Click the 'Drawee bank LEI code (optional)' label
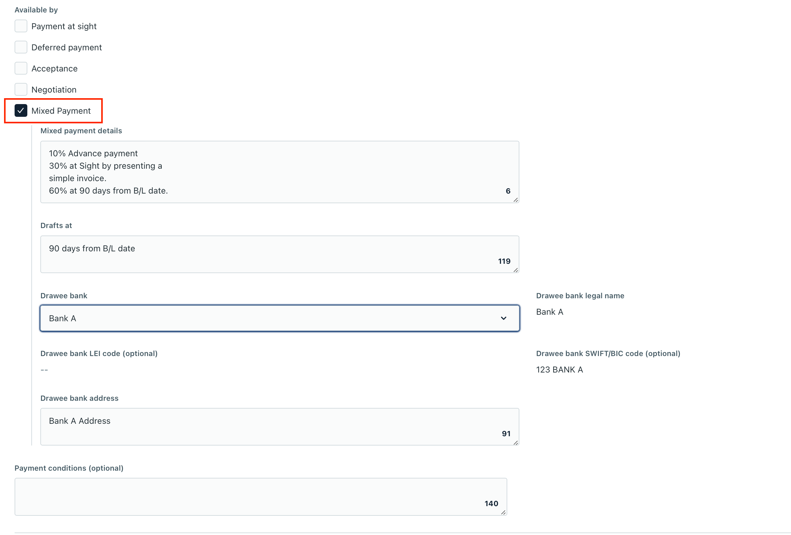The height and width of the screenshot is (535, 791). [x=99, y=354]
